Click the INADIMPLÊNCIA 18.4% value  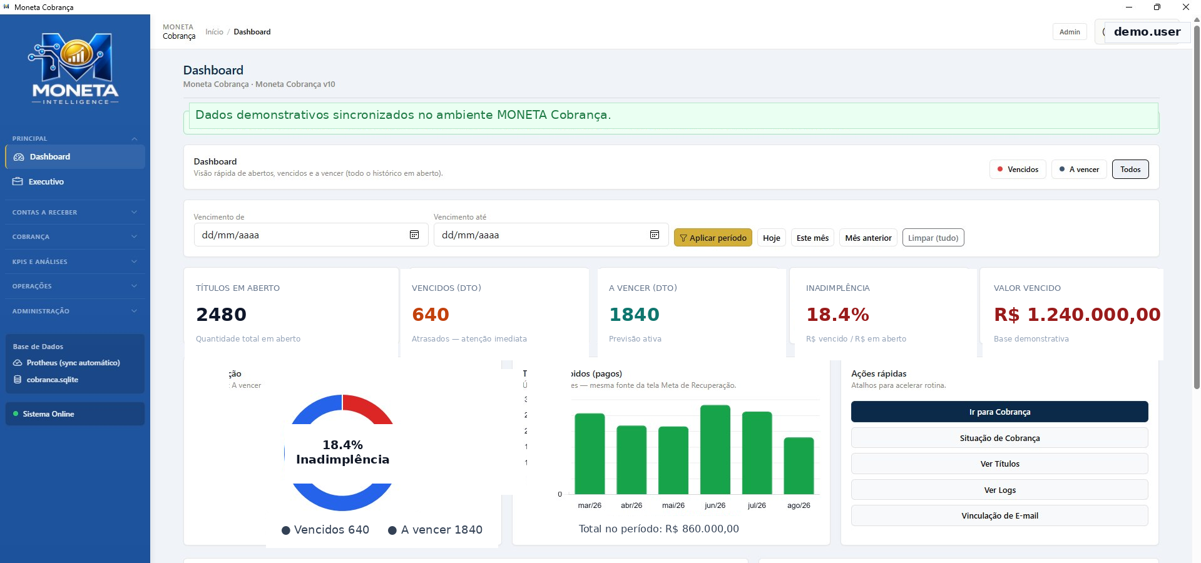click(x=837, y=315)
